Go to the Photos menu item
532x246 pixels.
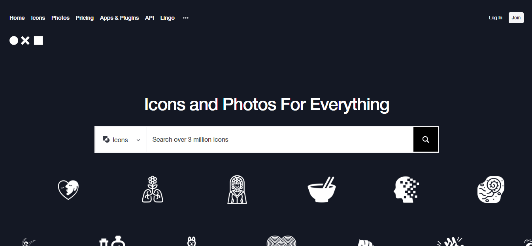tap(60, 18)
